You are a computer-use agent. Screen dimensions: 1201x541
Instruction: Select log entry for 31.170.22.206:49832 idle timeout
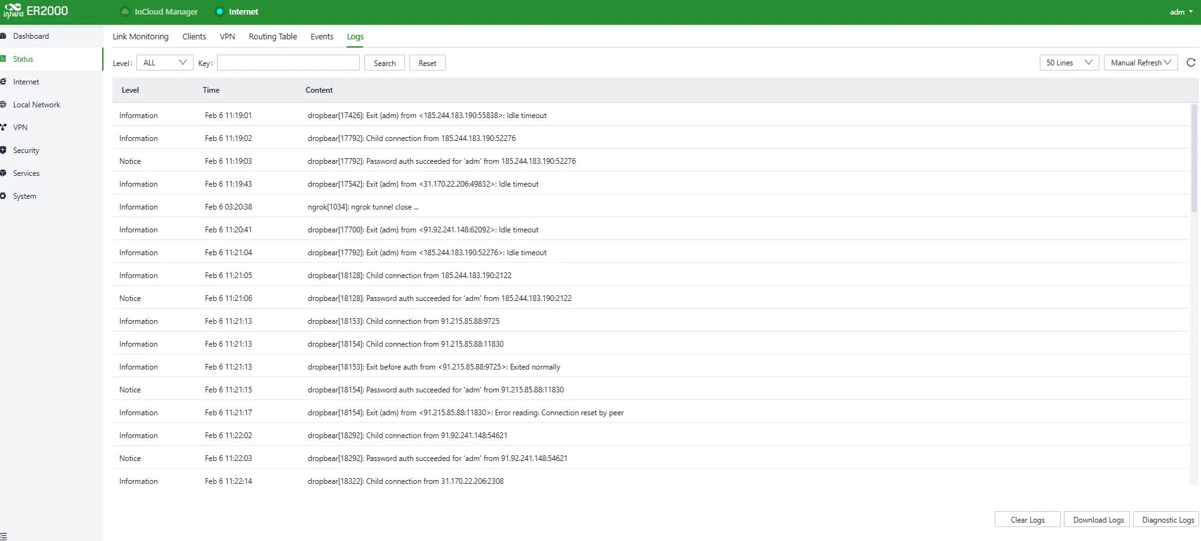tap(651, 184)
